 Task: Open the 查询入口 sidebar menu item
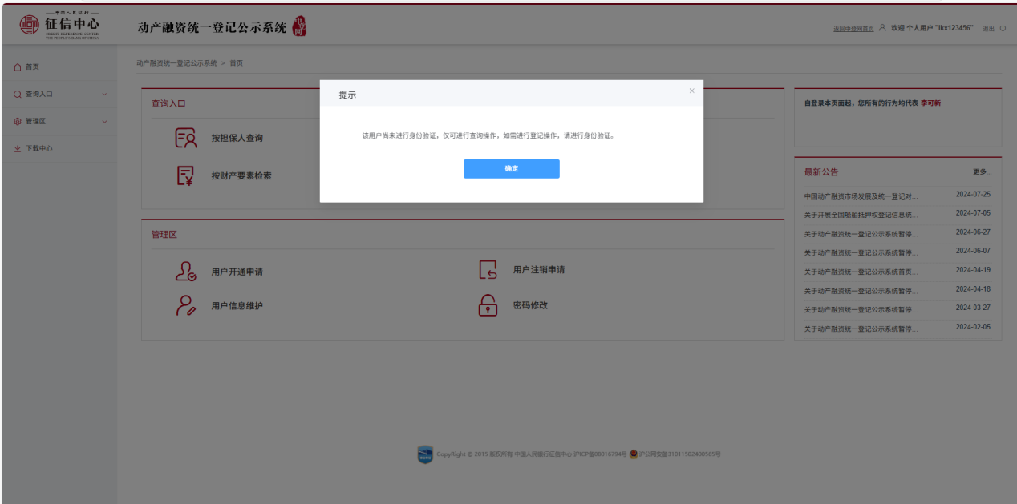pos(59,95)
